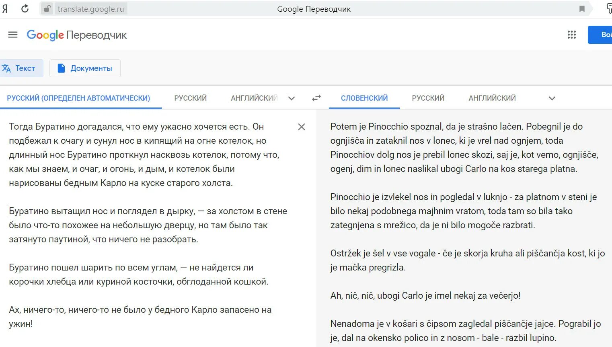Click source line 'Ах, ничего-то, ничего-то'
Image resolution: width=612 pixels, height=347 pixels.
[140, 317]
